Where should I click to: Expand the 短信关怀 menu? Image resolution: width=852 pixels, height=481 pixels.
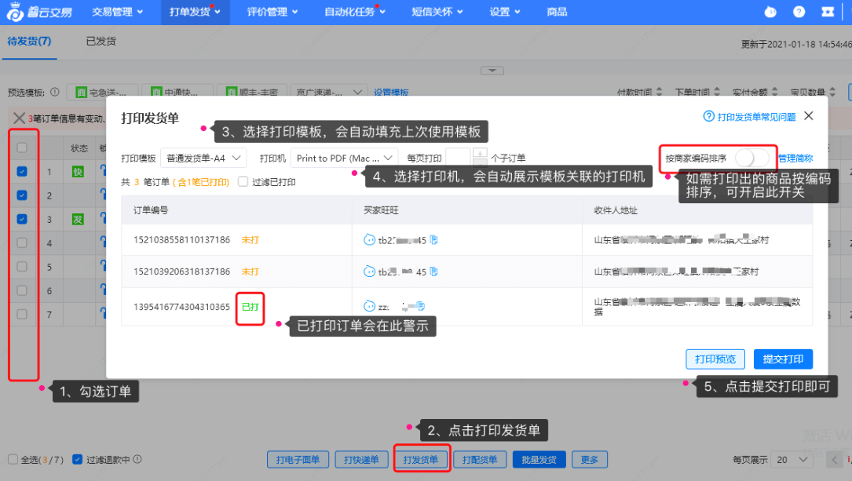pyautogui.click(x=437, y=12)
